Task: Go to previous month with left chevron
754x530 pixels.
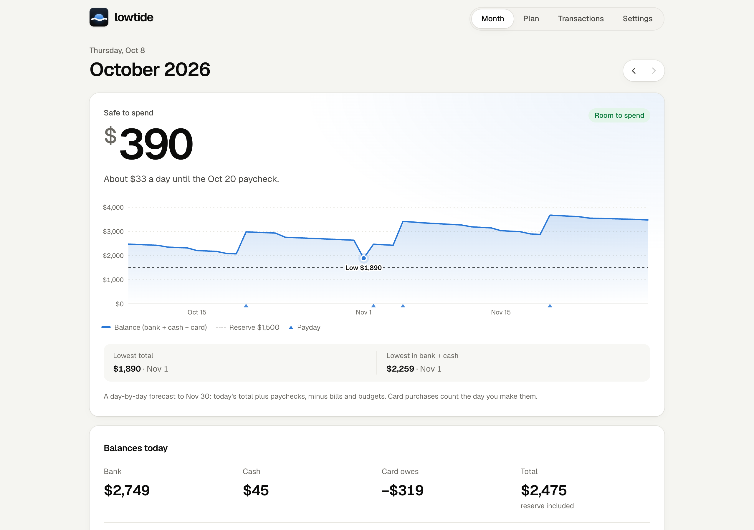Action: click(x=634, y=71)
